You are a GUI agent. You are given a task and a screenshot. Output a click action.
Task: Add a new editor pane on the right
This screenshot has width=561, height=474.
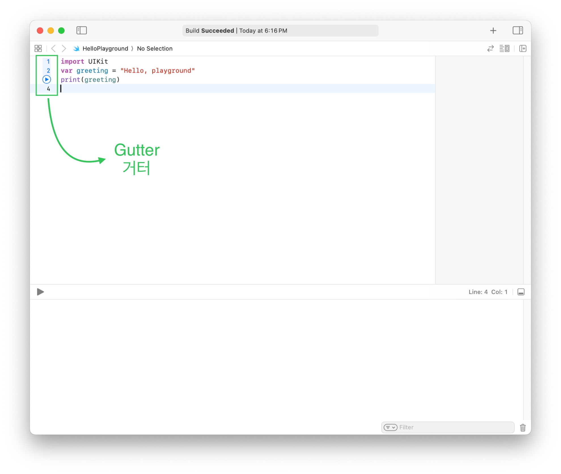tap(522, 49)
